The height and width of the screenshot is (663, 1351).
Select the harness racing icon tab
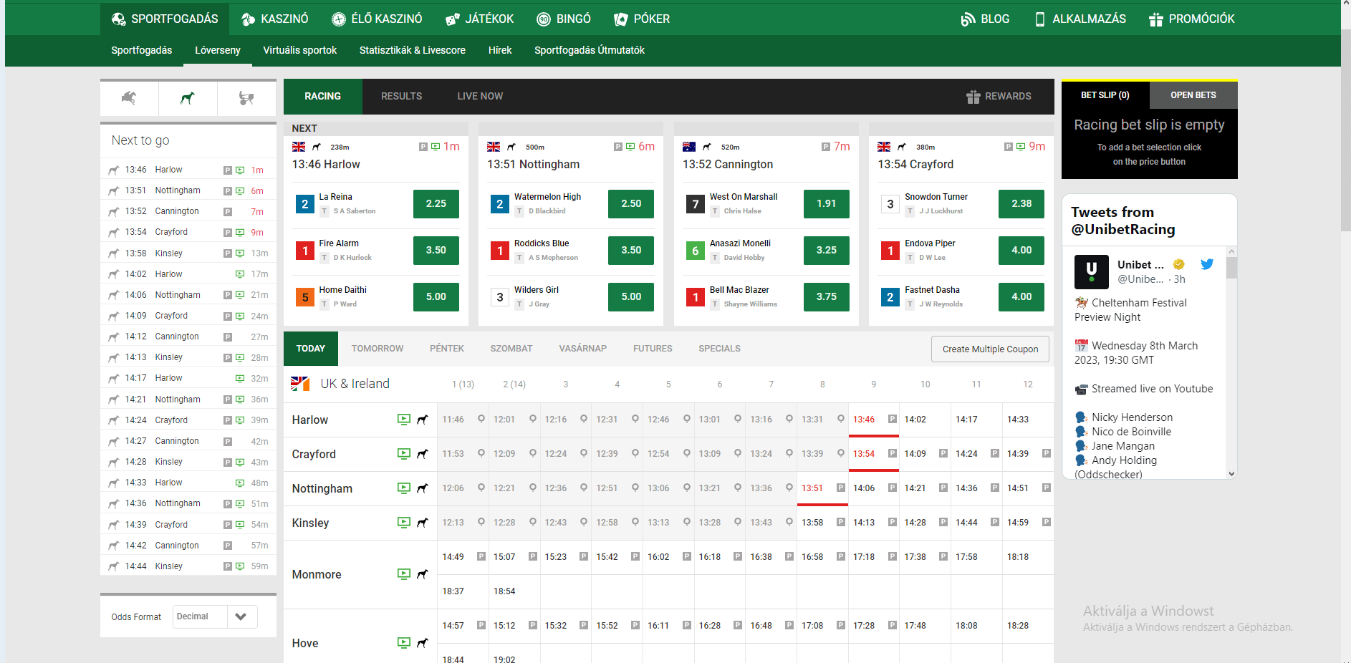click(x=246, y=98)
